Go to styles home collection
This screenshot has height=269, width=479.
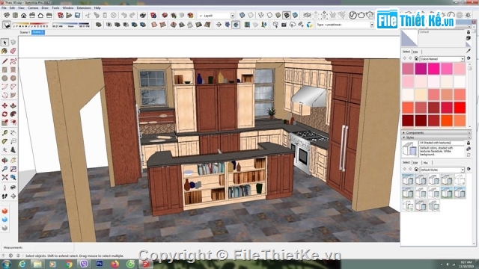click(416, 169)
